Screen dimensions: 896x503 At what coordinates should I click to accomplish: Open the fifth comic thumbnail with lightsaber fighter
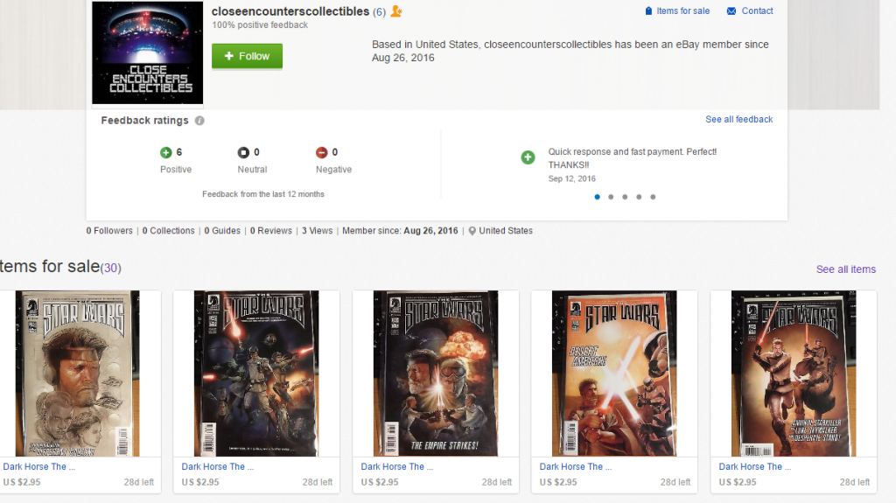[794, 374]
